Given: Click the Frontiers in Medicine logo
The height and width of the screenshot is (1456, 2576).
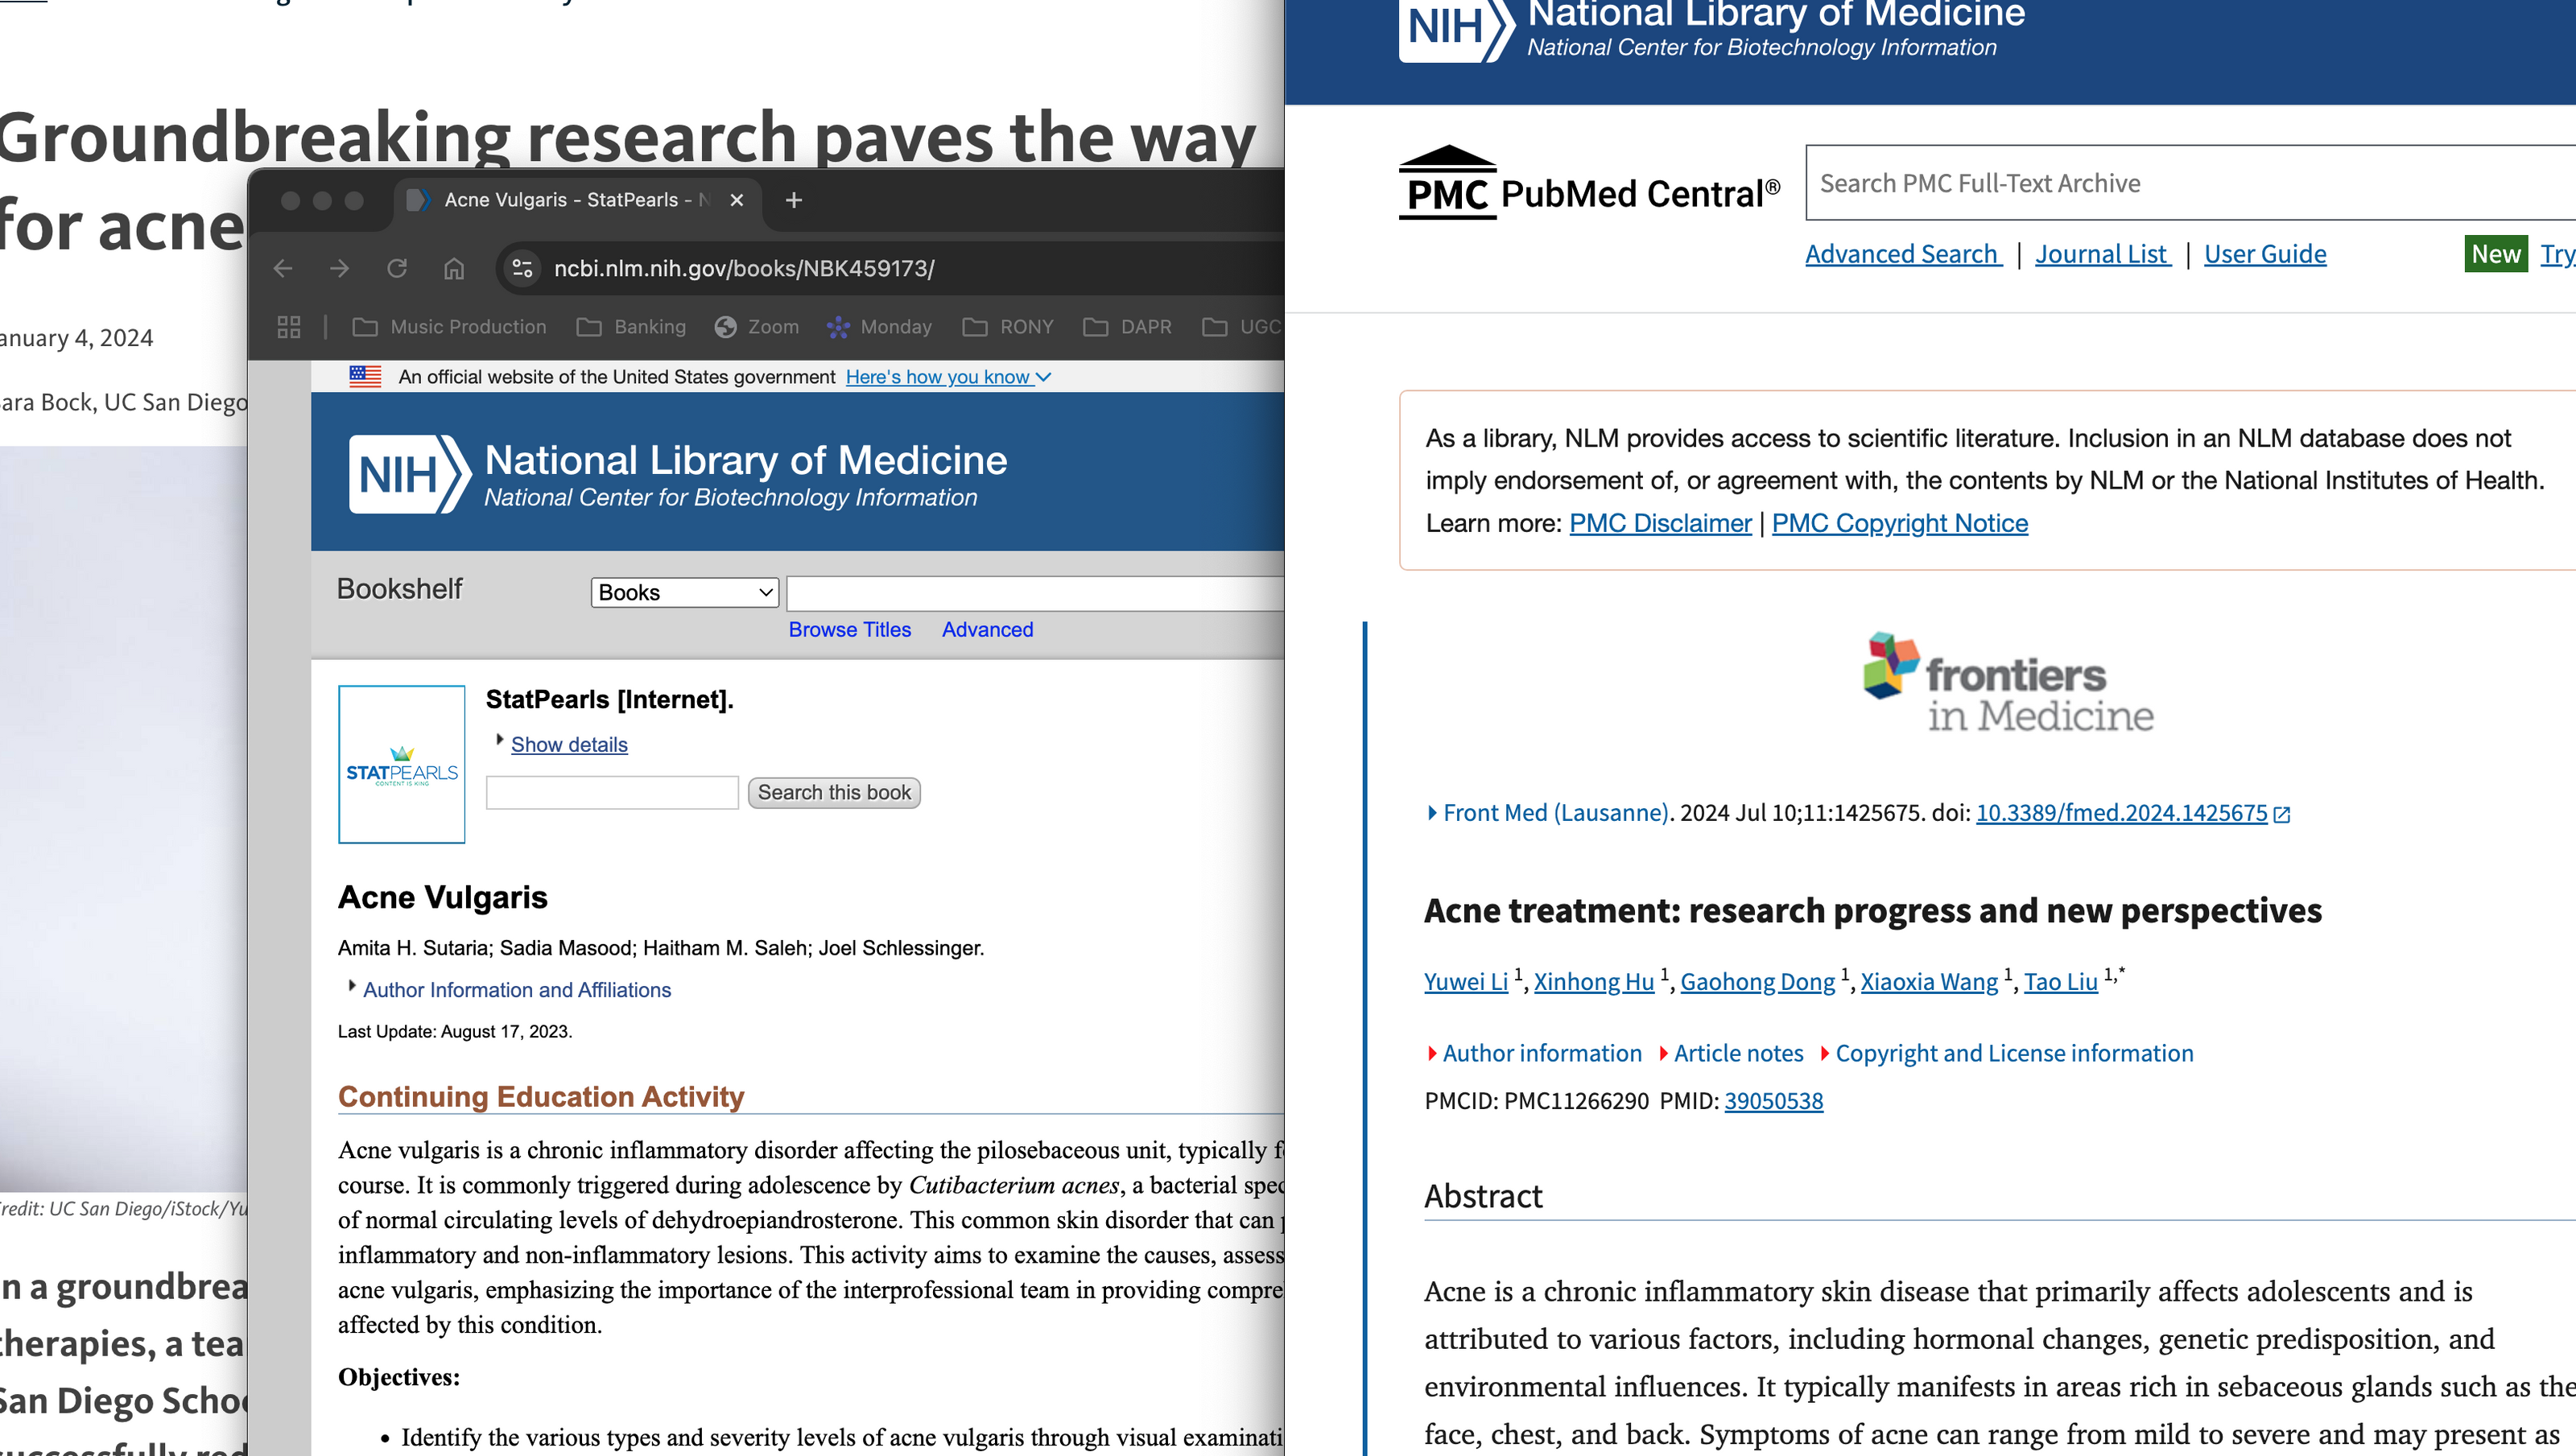Looking at the screenshot, I should tap(2008, 682).
